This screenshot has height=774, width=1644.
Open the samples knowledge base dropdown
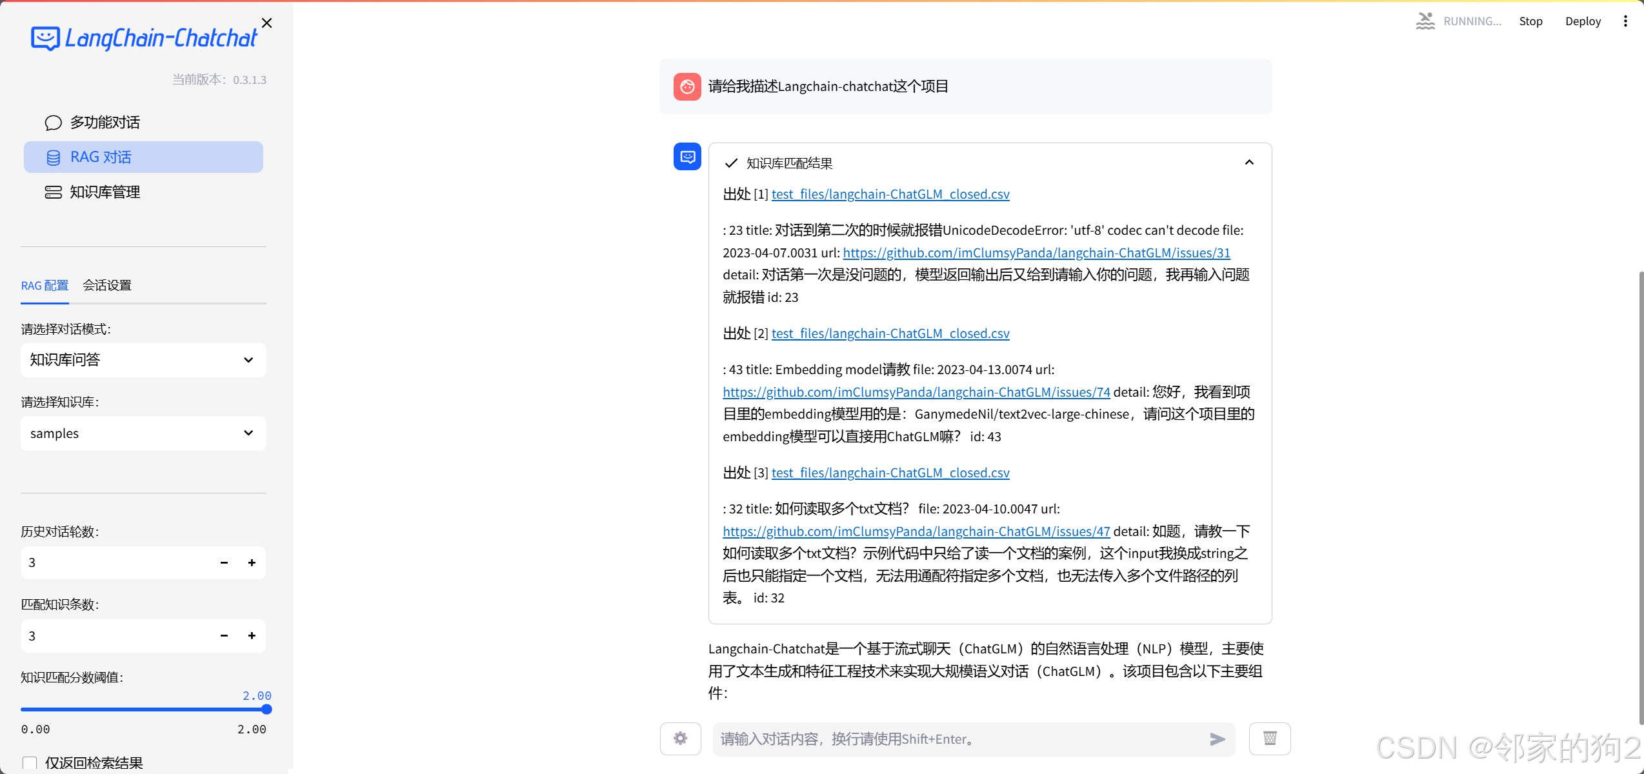coord(143,433)
